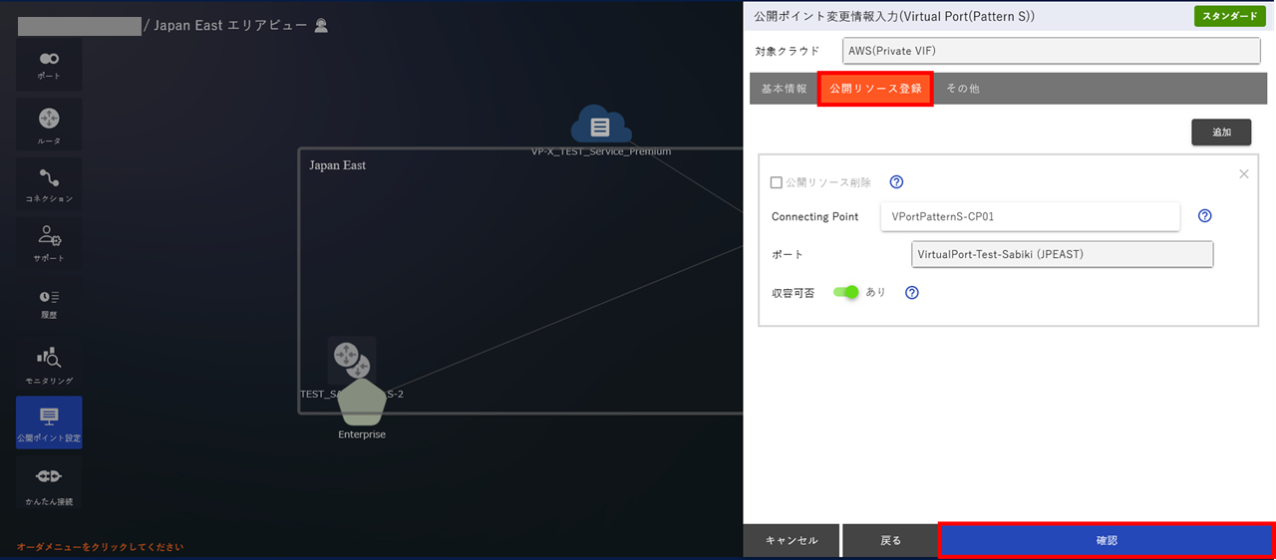The image size is (1276, 560).
Task: Click the ポート VirtualPort-Test-Sabiki field
Action: coord(1063,254)
